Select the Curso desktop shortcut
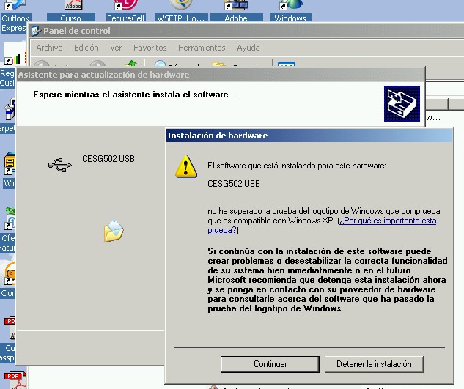Viewport: 464px width, 389px height. (71, 12)
